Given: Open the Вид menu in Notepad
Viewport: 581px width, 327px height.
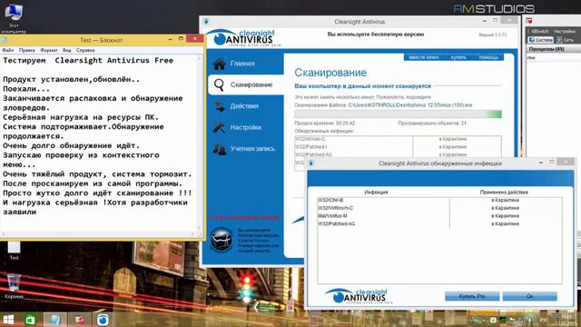Looking at the screenshot, I should (66, 50).
